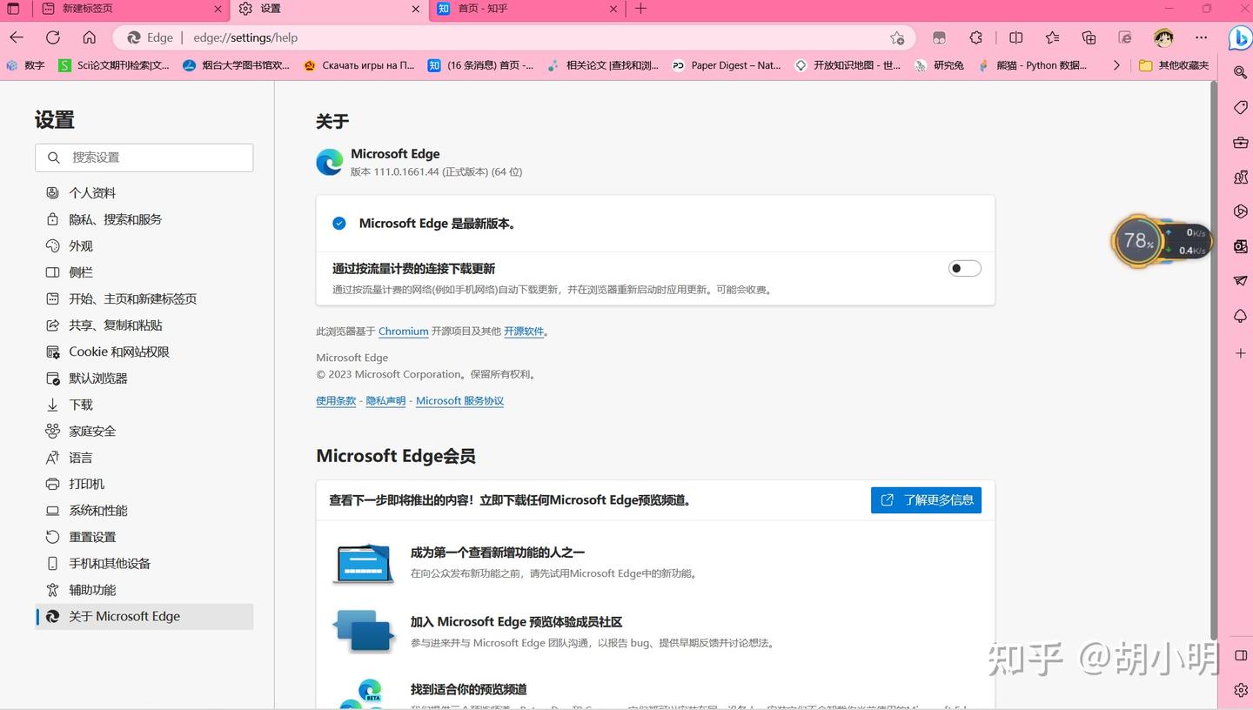Image resolution: width=1253 pixels, height=710 pixels.
Task: Add this page to favorites star
Action: [897, 37]
